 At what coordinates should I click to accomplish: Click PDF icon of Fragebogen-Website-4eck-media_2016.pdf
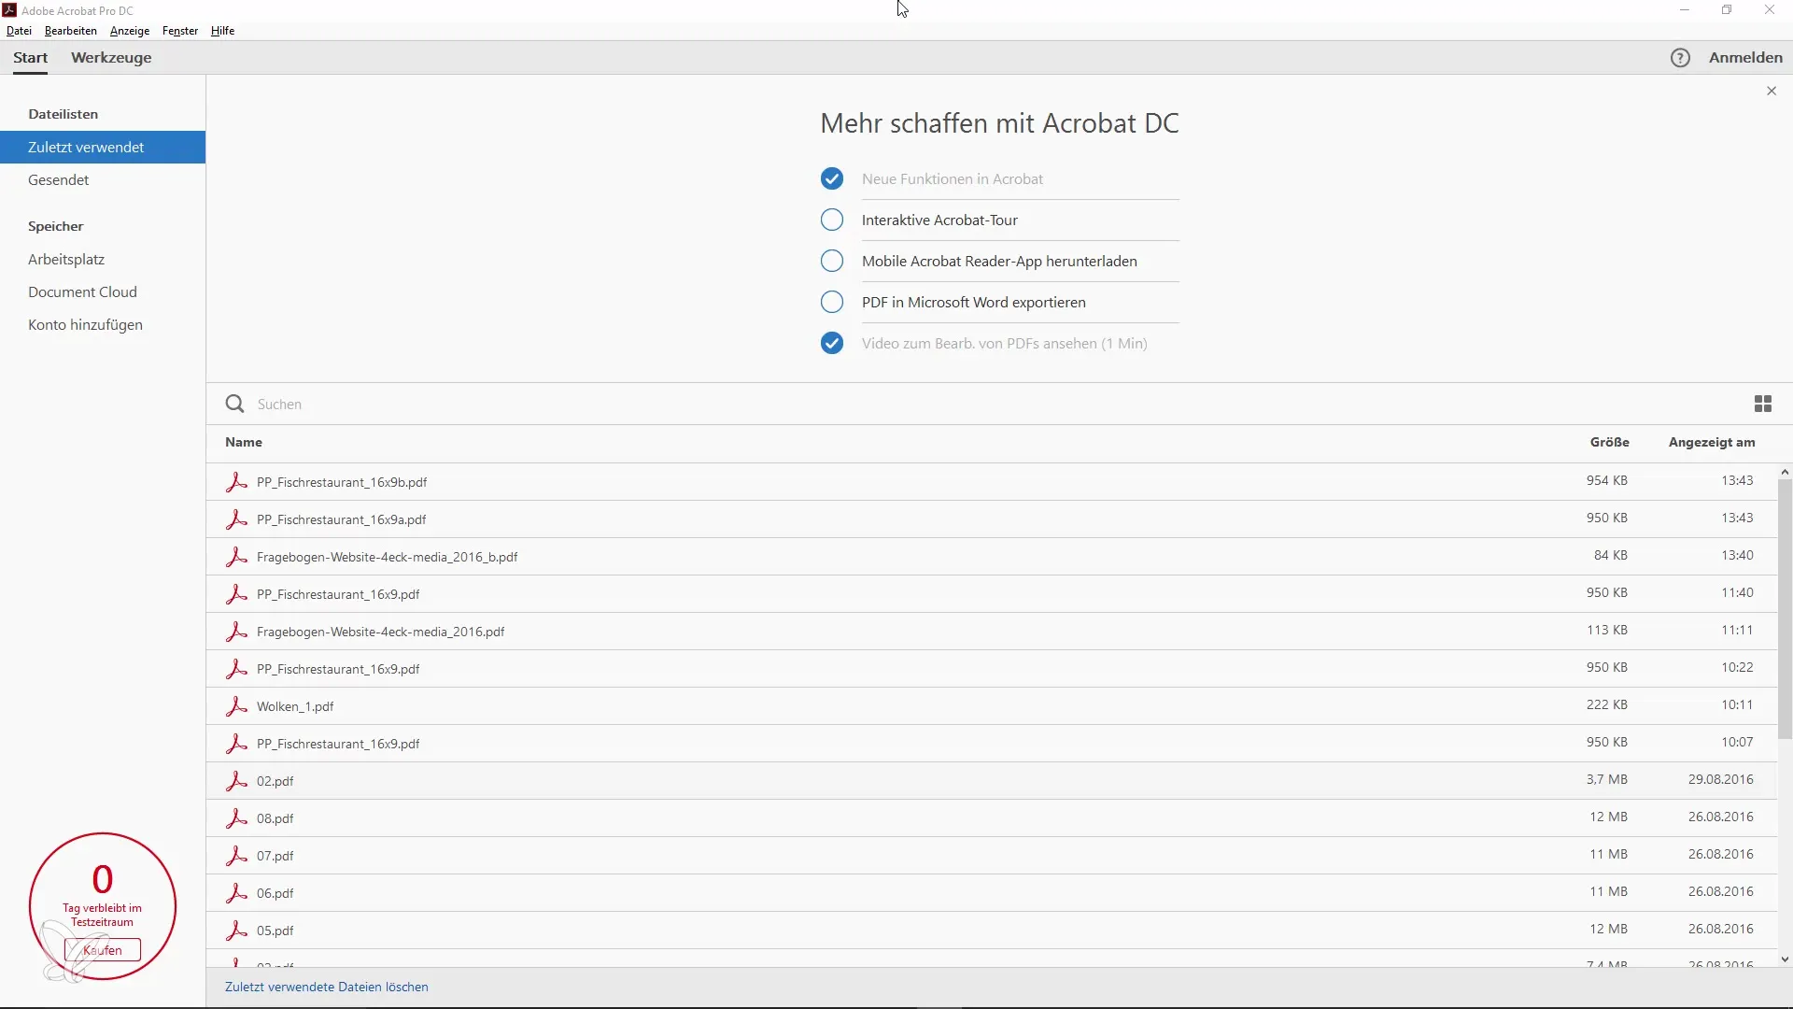tap(236, 632)
